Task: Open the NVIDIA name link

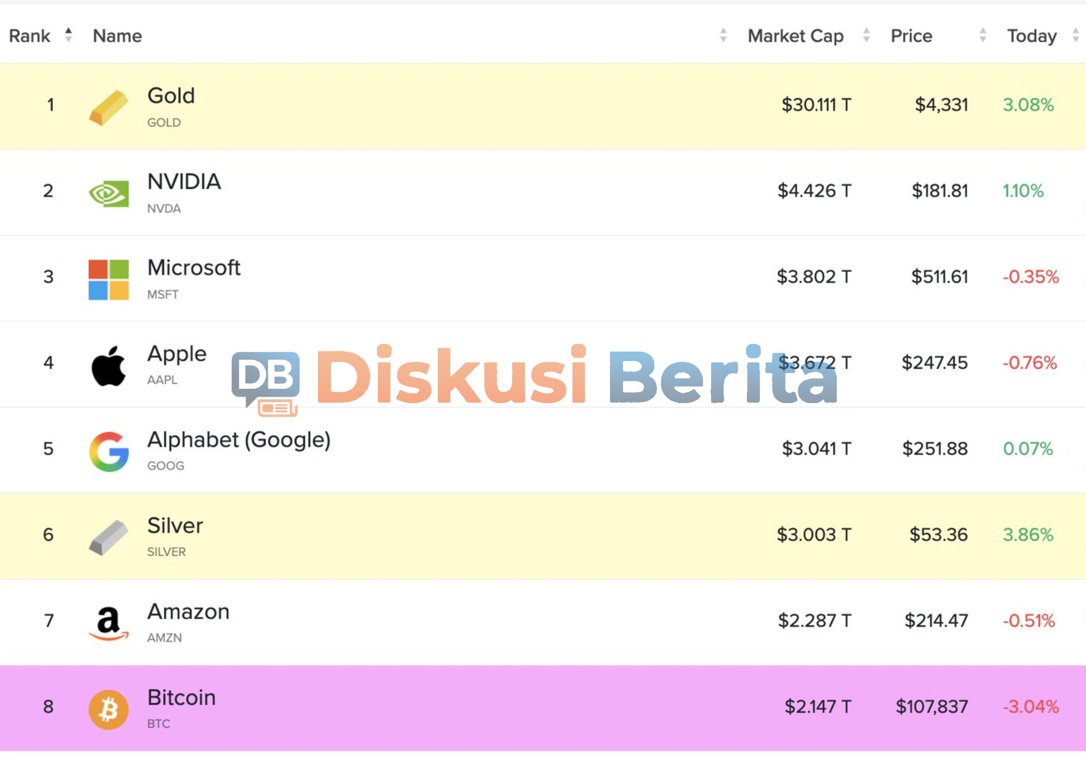Action: tap(184, 182)
